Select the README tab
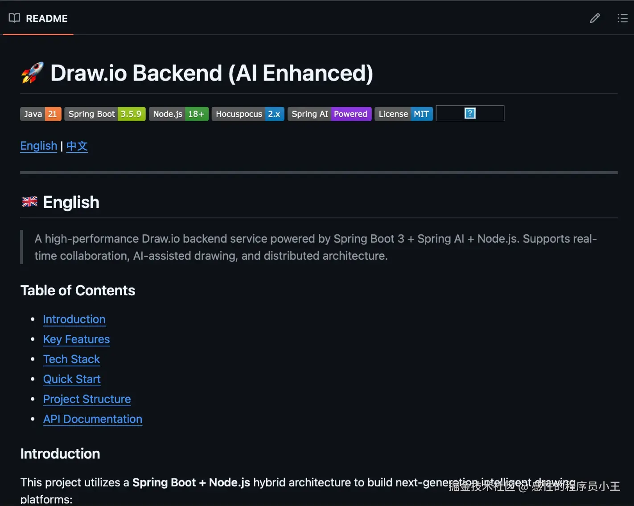634x506 pixels. point(46,19)
